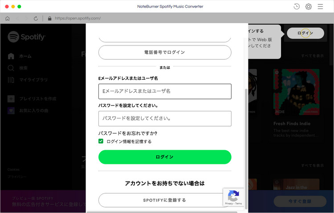Screen dimensions: 334x213
Task: Click Cookies link in sidebar
Action: 13,169
